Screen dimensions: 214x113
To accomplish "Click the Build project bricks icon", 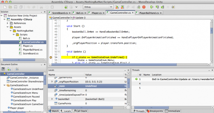I will point(117,7).
